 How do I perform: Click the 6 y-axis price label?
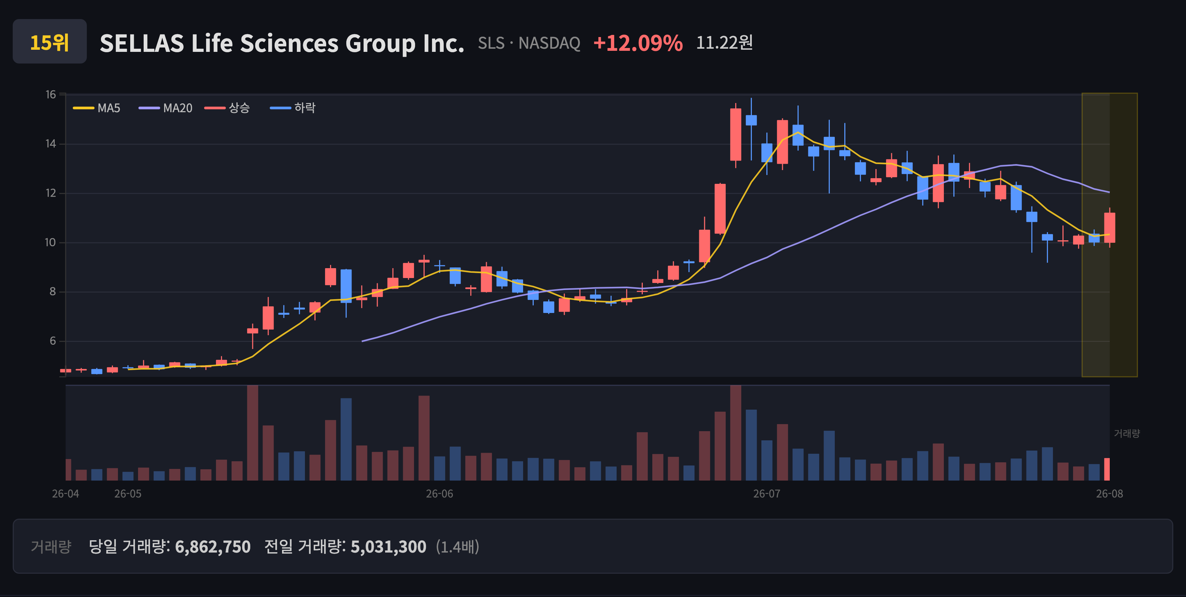pyautogui.click(x=53, y=340)
